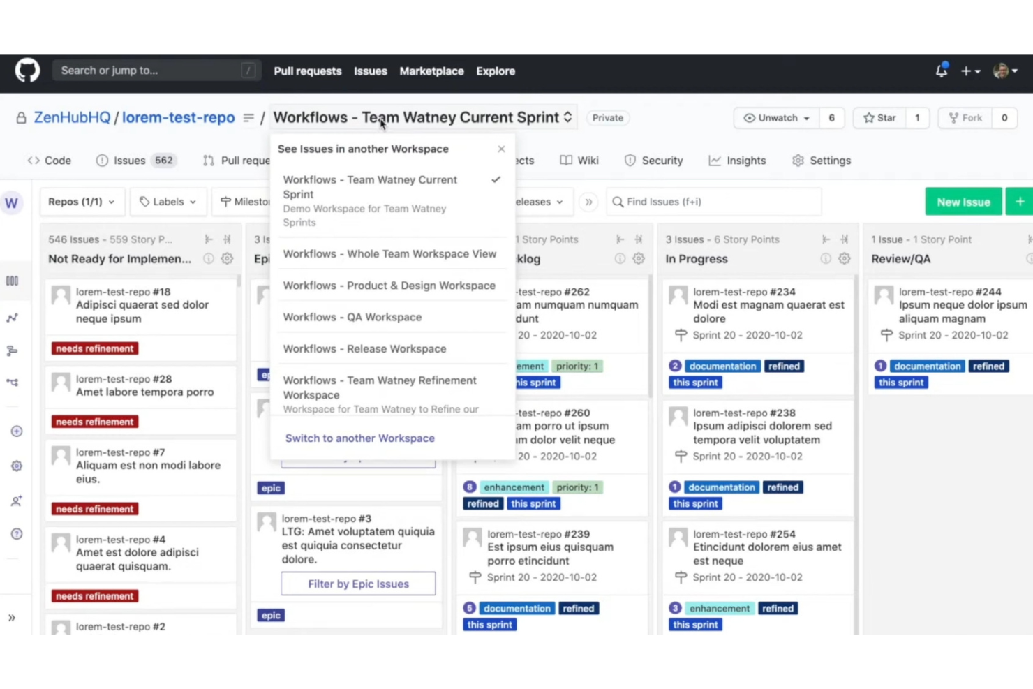Click the invite people icon in sidebar
Screen dimensions: 1033x689
coord(17,501)
